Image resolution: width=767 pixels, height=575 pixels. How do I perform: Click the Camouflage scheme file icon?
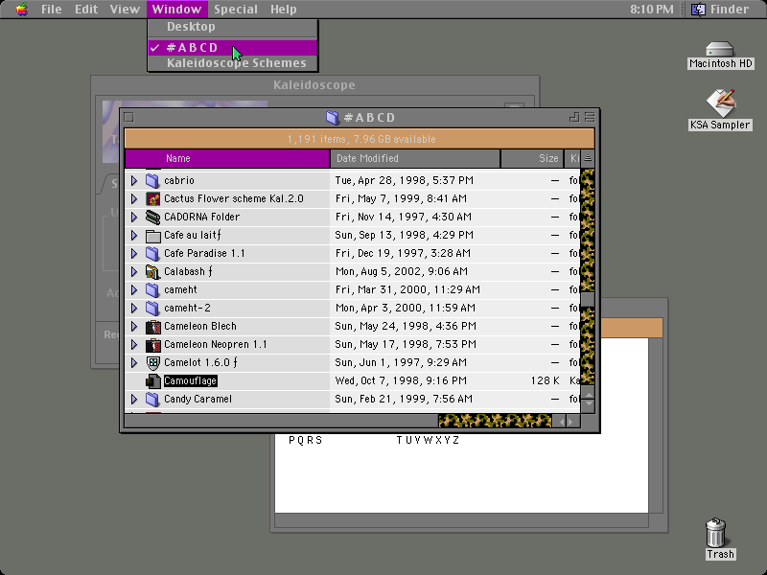tap(152, 380)
